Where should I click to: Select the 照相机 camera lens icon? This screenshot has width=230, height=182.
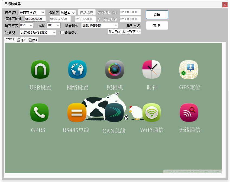115,69
